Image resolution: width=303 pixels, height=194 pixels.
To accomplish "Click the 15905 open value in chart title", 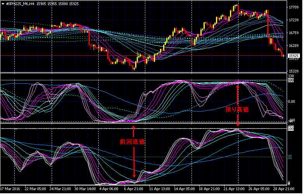I will (x=40, y=4).
